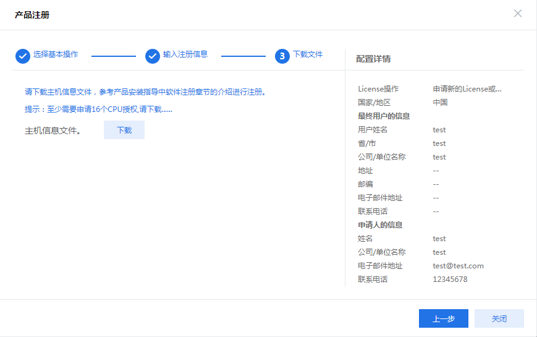Click the 邮编 label

pyautogui.click(x=365, y=184)
